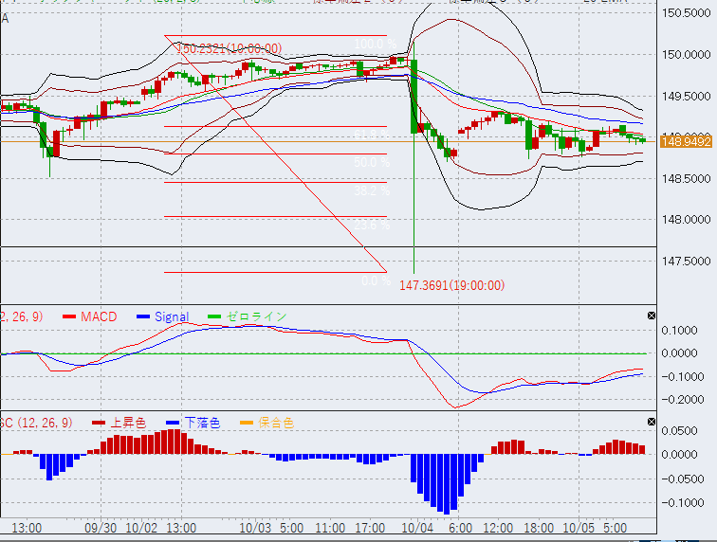Click the Fibonacci 50.0 % level label
Viewport: 717px width, 542px height.
pyautogui.click(x=372, y=163)
